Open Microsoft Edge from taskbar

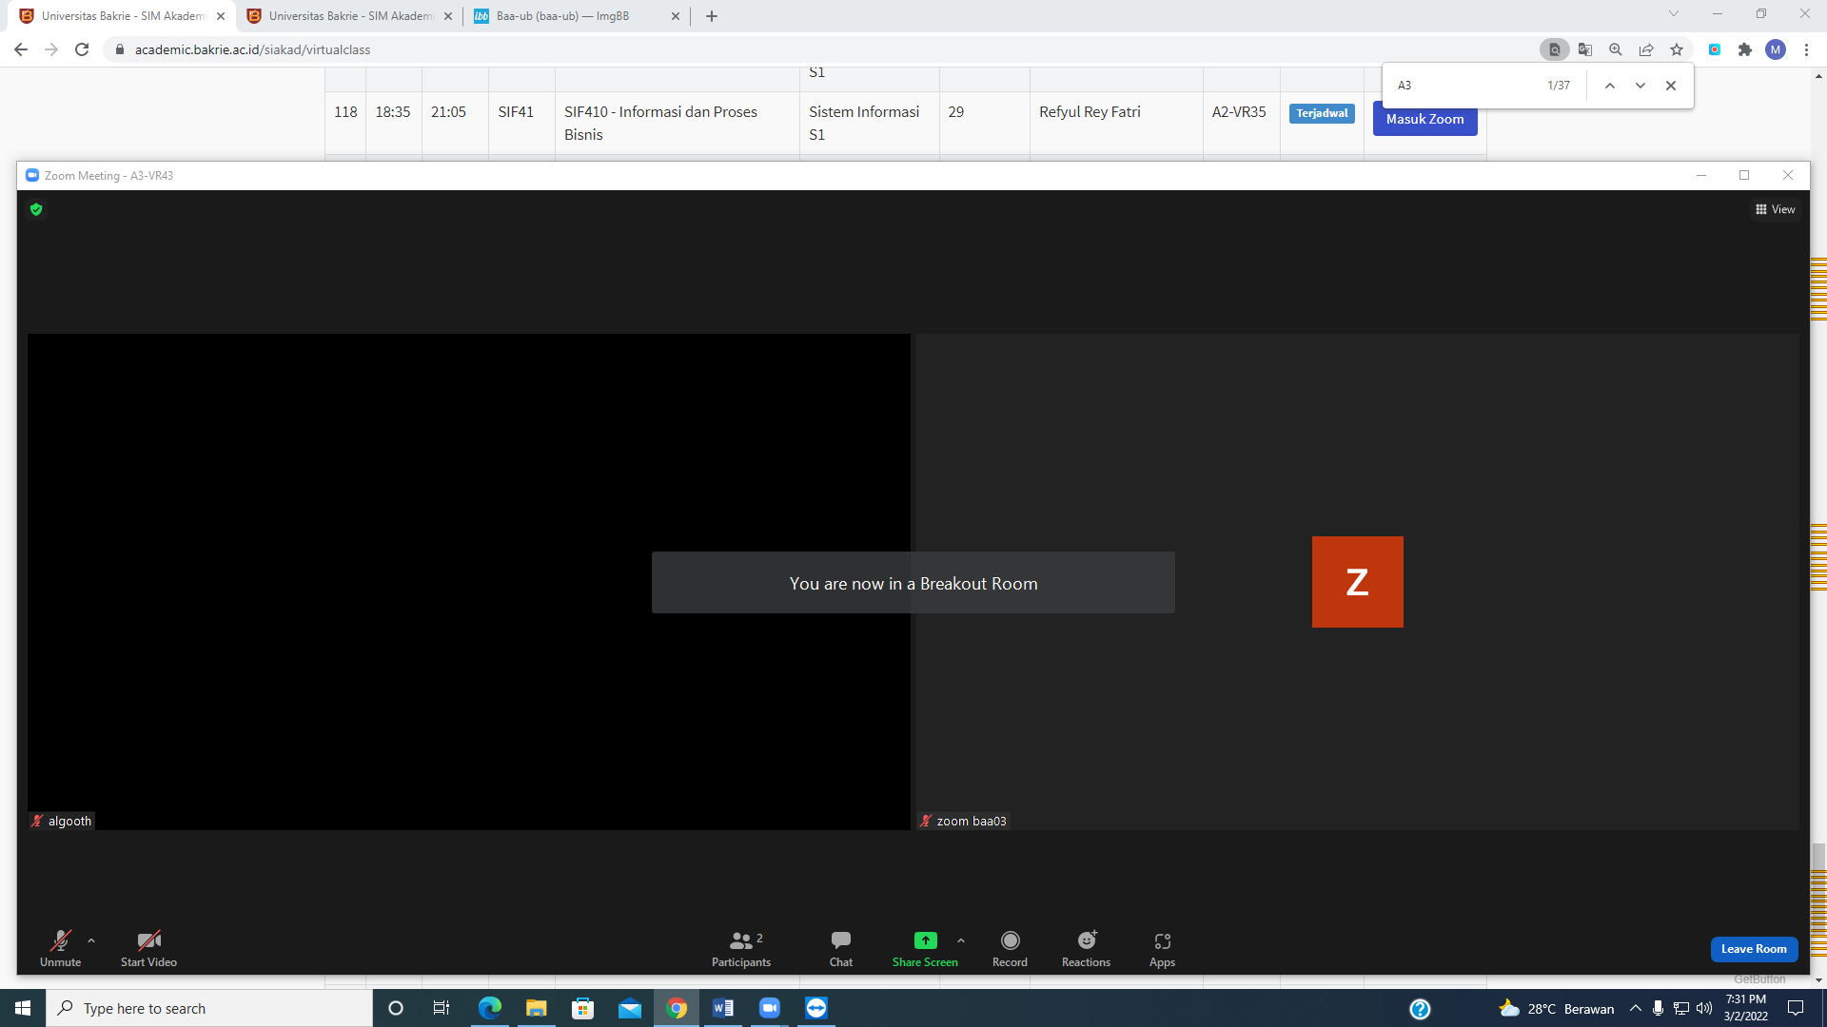(x=489, y=1008)
